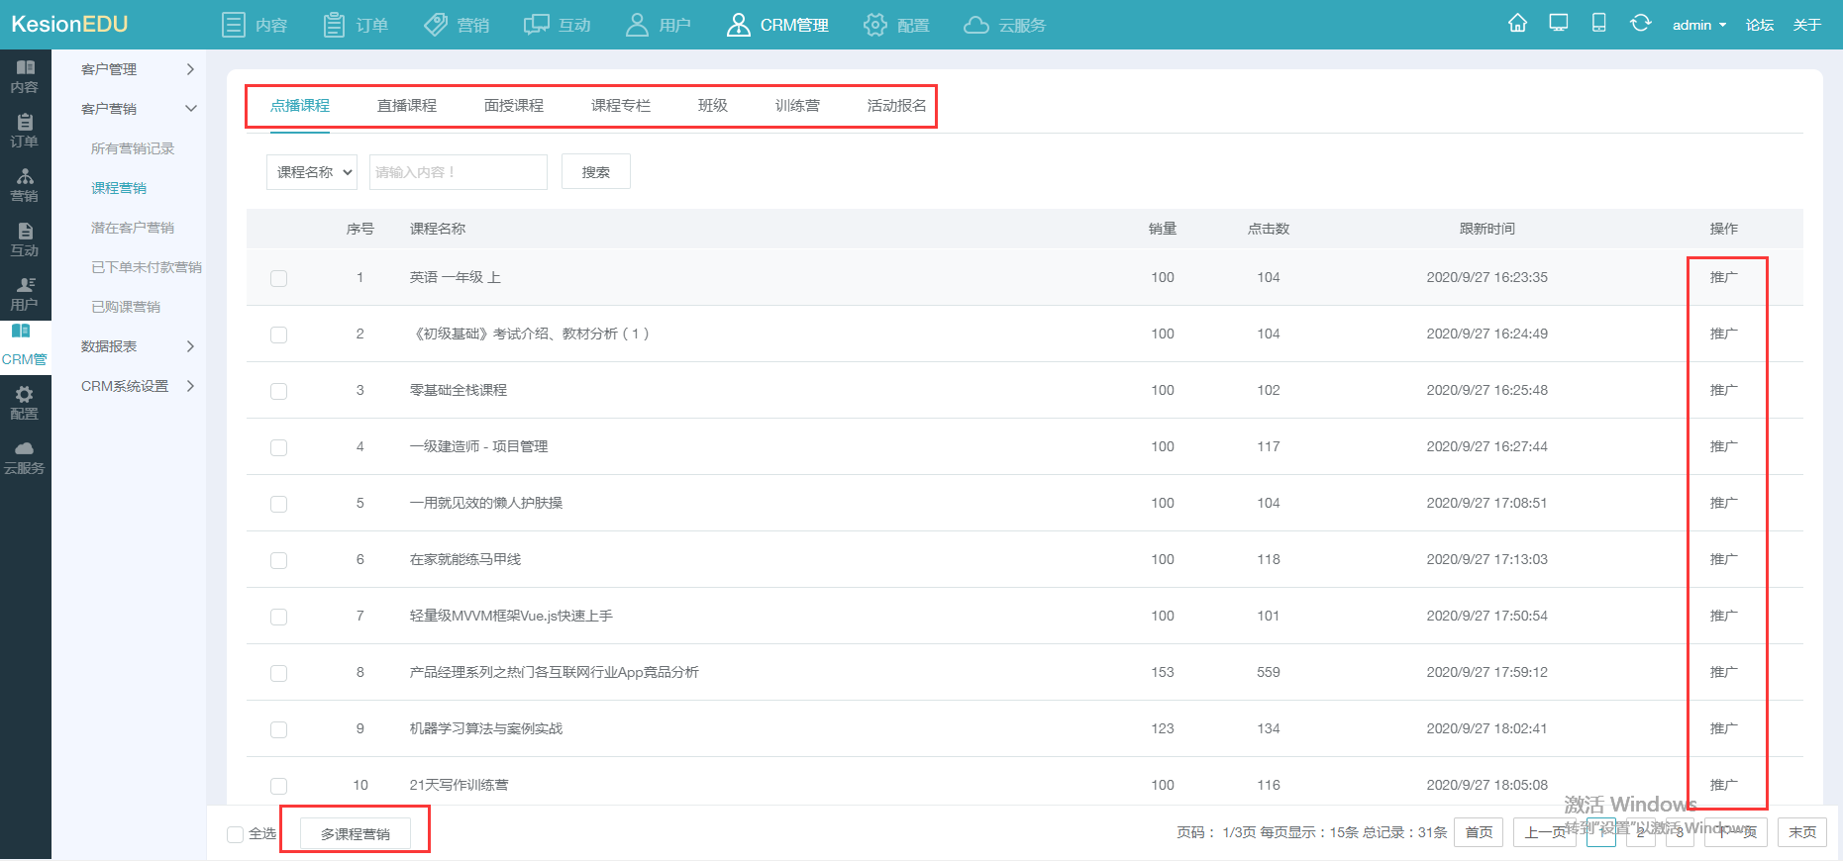Open the 订单 top navigation item

click(x=356, y=25)
